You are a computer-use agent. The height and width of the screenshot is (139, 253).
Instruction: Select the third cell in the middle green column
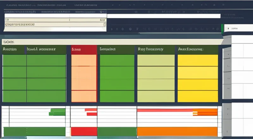(x=117, y=84)
